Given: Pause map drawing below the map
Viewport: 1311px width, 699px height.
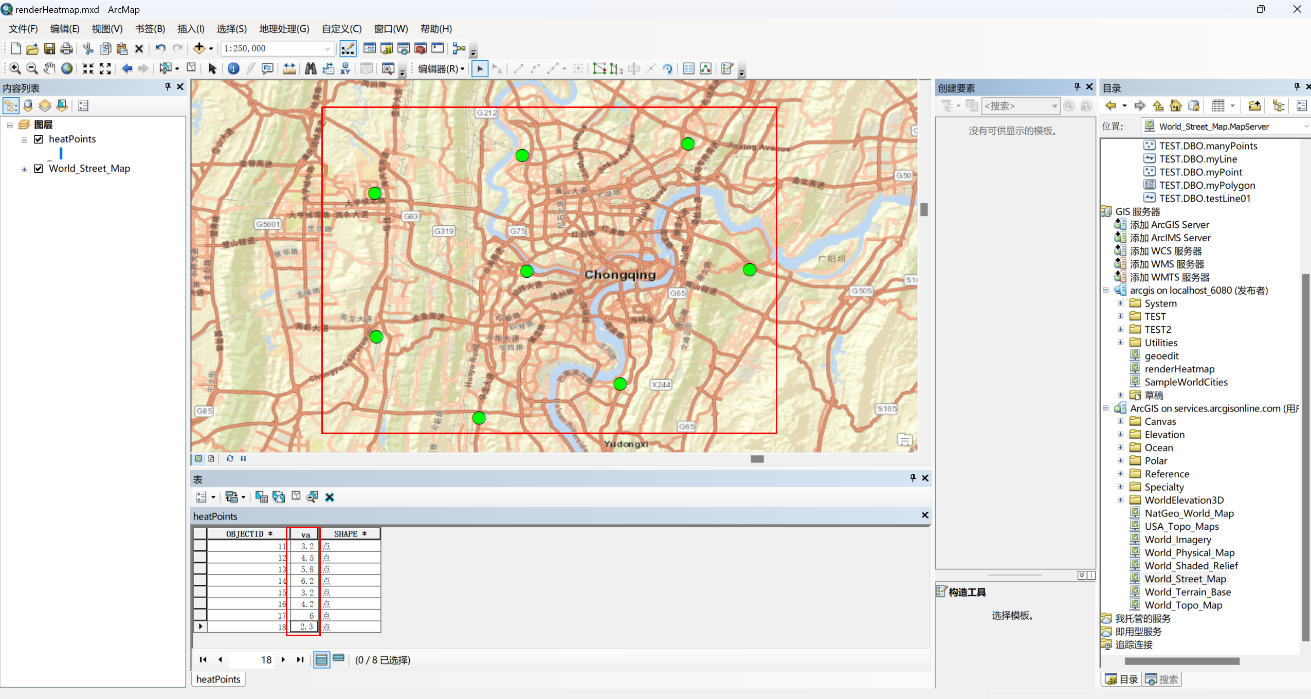Looking at the screenshot, I should pyautogui.click(x=243, y=459).
